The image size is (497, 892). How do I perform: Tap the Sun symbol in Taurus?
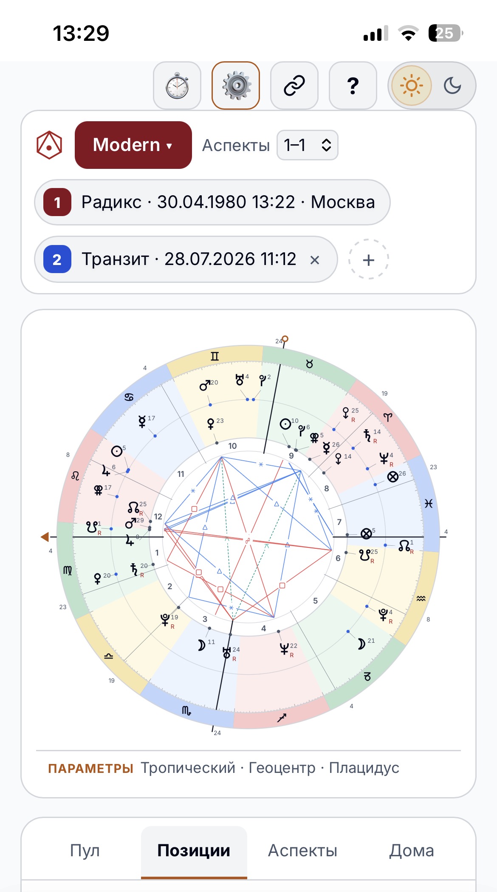pos(285,424)
